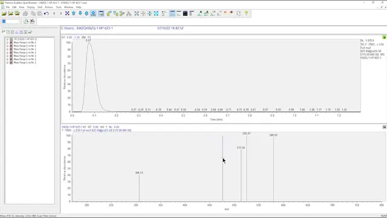Click the red-marks toolbar icon
This screenshot has height=218, width=387.
pos(226,13)
